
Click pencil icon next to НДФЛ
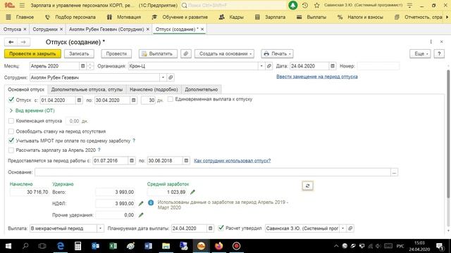tap(141, 203)
